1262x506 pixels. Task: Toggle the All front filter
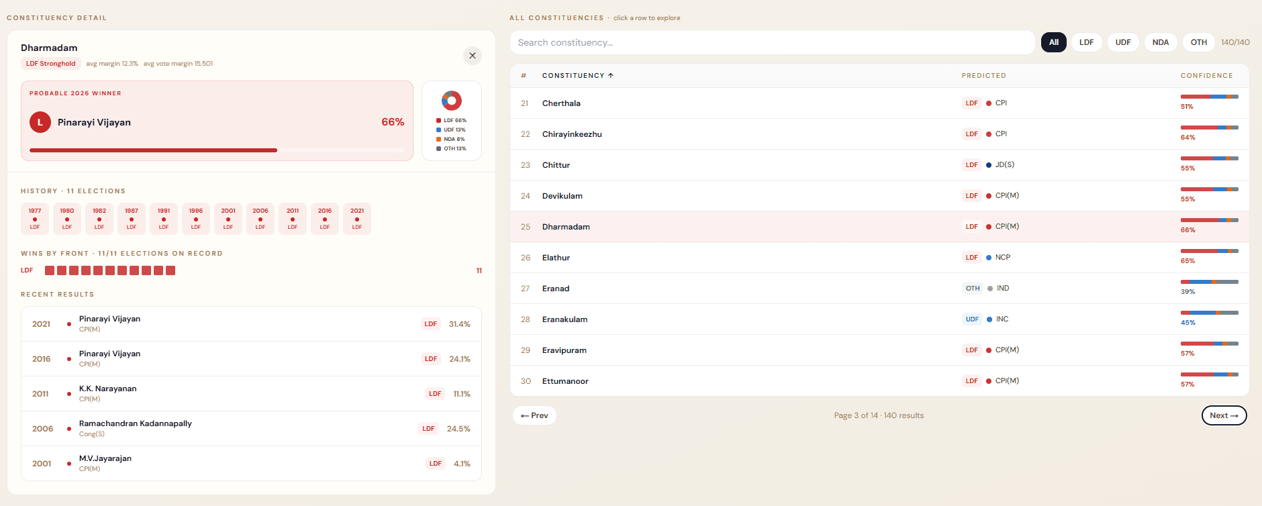(1053, 42)
